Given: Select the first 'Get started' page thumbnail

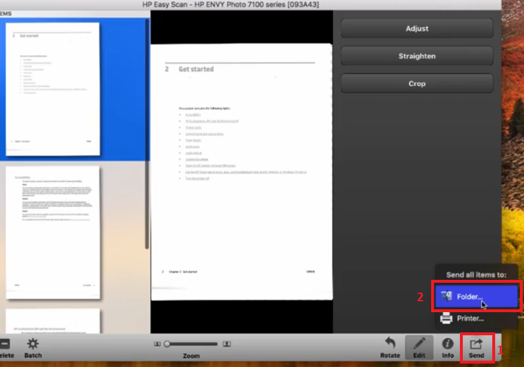Looking at the screenshot, I should tap(53, 89).
